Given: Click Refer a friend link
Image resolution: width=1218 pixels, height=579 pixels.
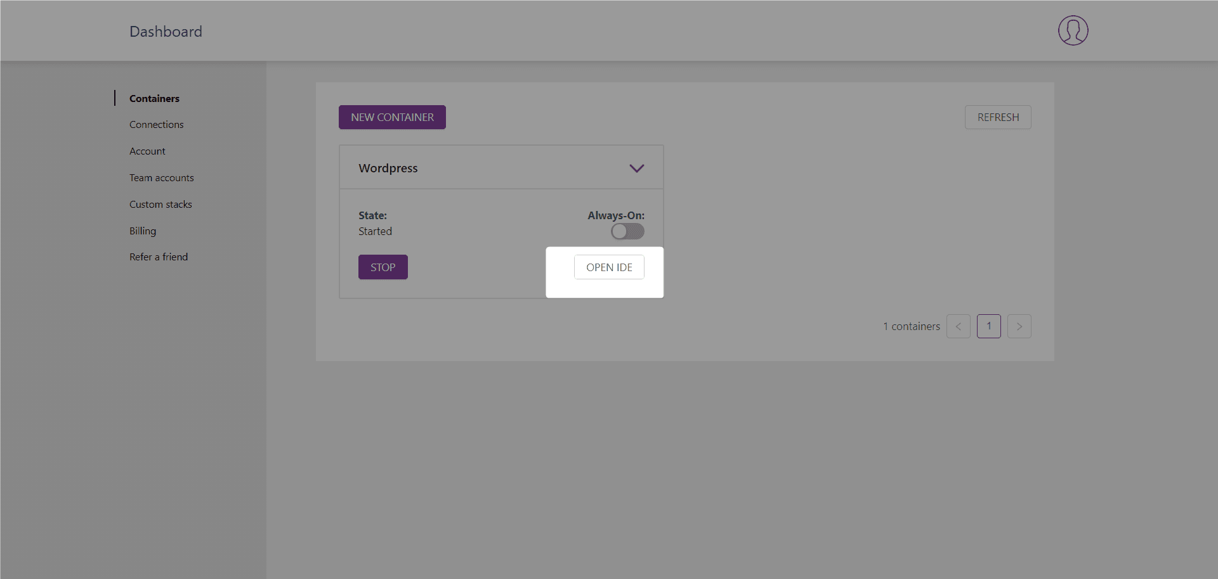Looking at the screenshot, I should (159, 257).
